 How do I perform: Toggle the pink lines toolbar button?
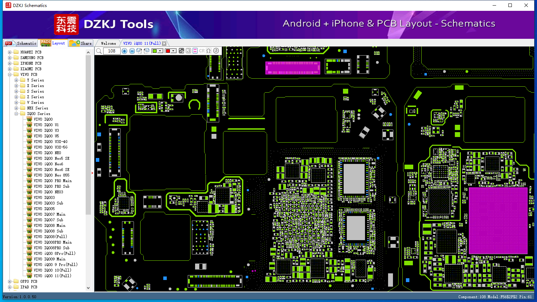pos(195,51)
